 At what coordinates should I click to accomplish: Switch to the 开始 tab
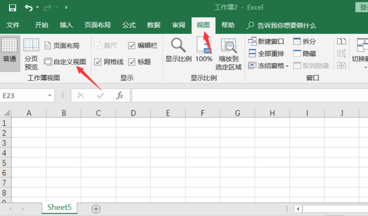(x=42, y=25)
